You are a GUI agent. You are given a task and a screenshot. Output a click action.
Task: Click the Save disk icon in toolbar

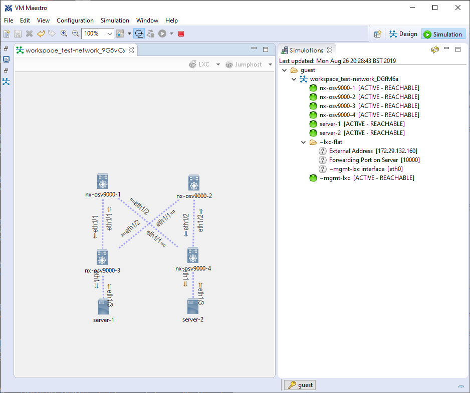pyautogui.click(x=18, y=34)
